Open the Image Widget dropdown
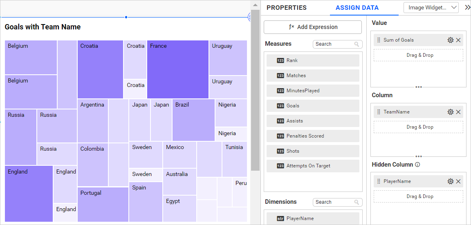The image size is (471, 225). coord(431,8)
